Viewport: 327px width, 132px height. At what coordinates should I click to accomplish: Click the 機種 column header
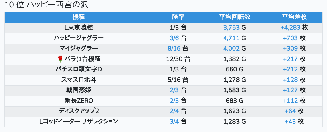[79, 17]
